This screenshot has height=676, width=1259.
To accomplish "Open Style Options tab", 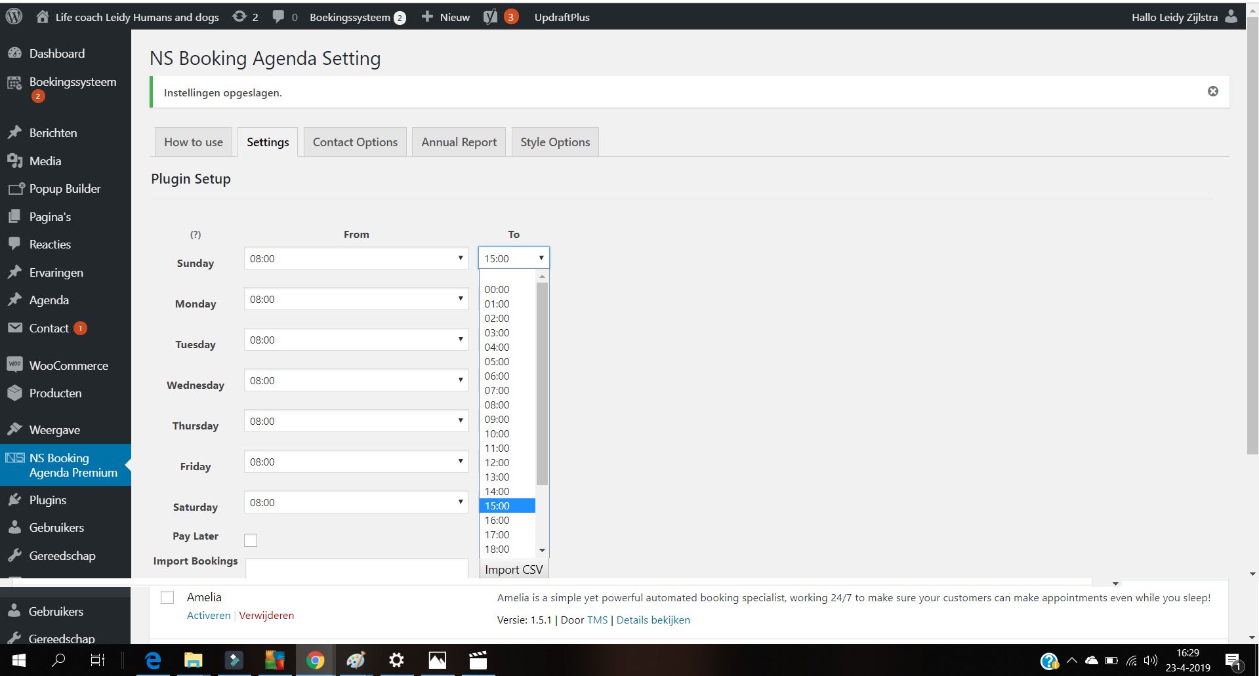I will 555,142.
